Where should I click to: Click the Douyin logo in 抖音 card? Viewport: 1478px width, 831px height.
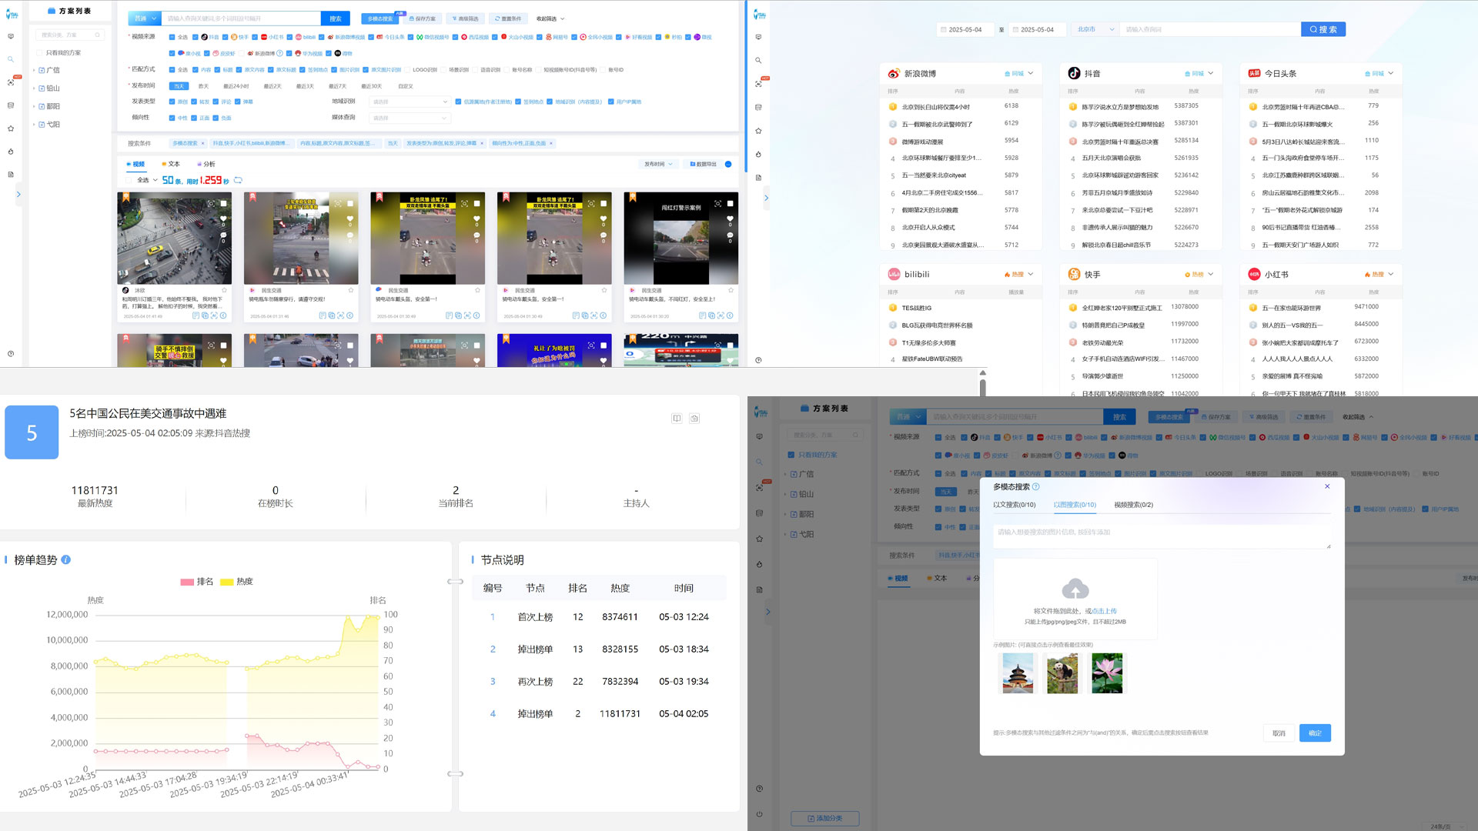point(1074,73)
